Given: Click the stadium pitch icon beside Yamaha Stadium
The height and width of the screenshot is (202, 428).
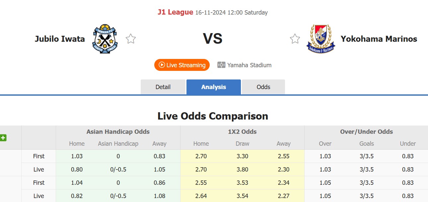Looking at the screenshot, I should (x=221, y=65).
